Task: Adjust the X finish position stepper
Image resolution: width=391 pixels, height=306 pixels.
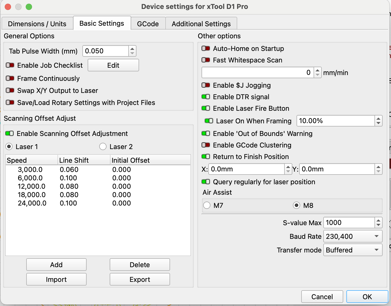Action: tap(288, 169)
